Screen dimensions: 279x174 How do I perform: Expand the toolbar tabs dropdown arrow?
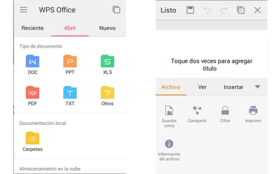point(258,87)
